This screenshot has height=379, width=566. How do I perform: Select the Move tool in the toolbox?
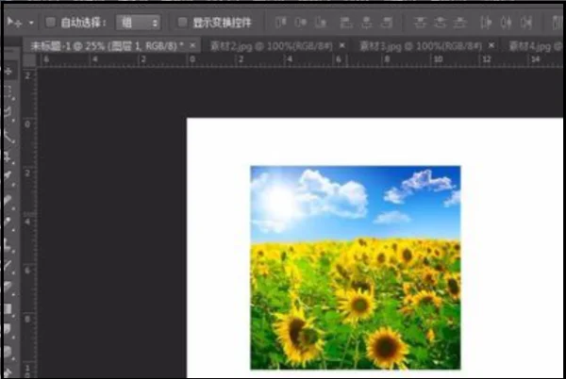pyautogui.click(x=8, y=71)
